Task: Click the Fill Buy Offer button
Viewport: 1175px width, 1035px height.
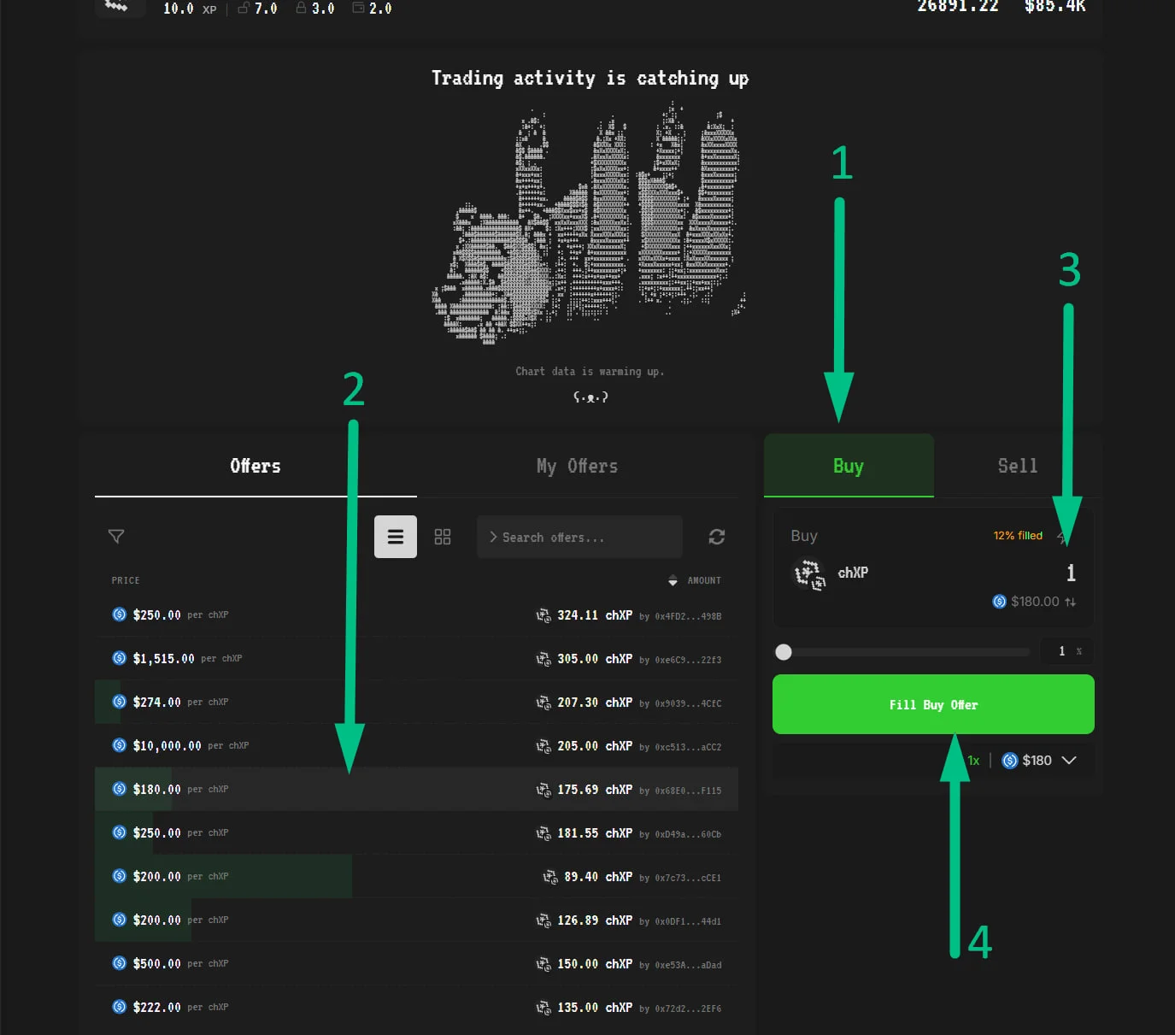Action: pyautogui.click(x=933, y=704)
